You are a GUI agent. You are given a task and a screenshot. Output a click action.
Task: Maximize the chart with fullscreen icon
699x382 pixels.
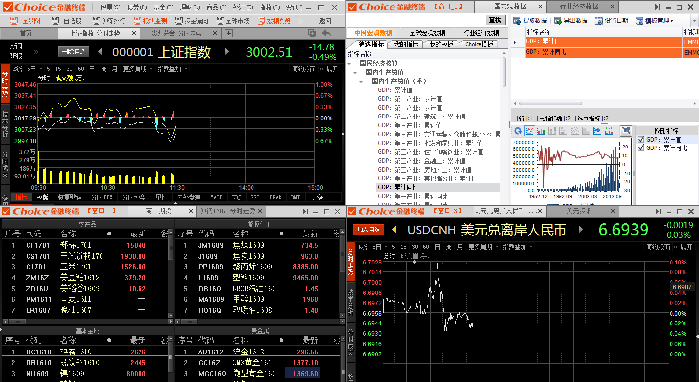(626, 131)
